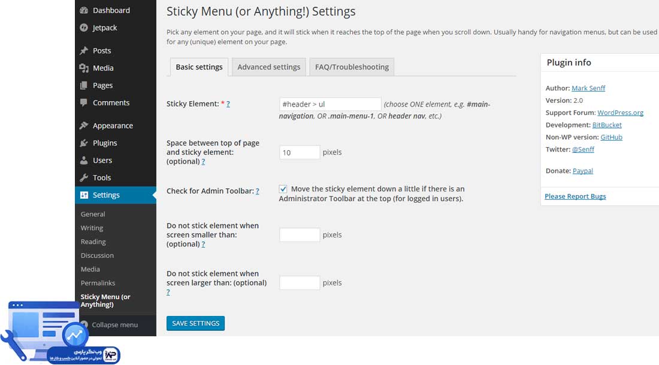Click the Media sidebar icon beside Pages
659x365 pixels.
tap(84, 68)
